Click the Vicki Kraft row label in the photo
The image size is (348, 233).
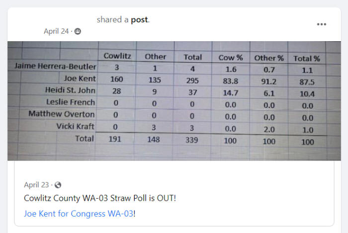click(x=76, y=126)
